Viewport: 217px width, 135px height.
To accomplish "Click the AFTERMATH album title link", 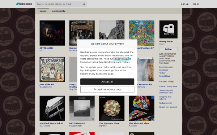I will pos(46,48).
